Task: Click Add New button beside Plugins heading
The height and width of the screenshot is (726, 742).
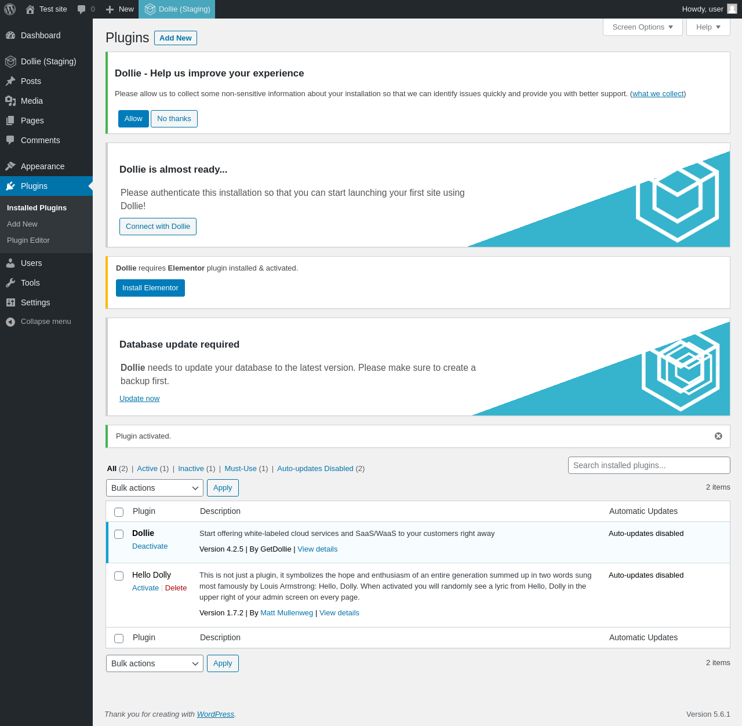Action: pyautogui.click(x=176, y=38)
